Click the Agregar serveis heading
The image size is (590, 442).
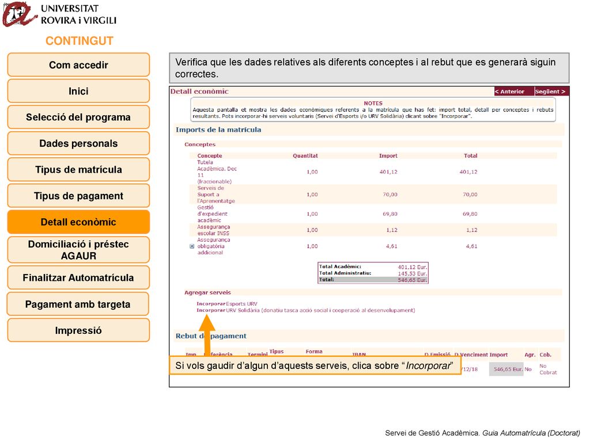207,292
